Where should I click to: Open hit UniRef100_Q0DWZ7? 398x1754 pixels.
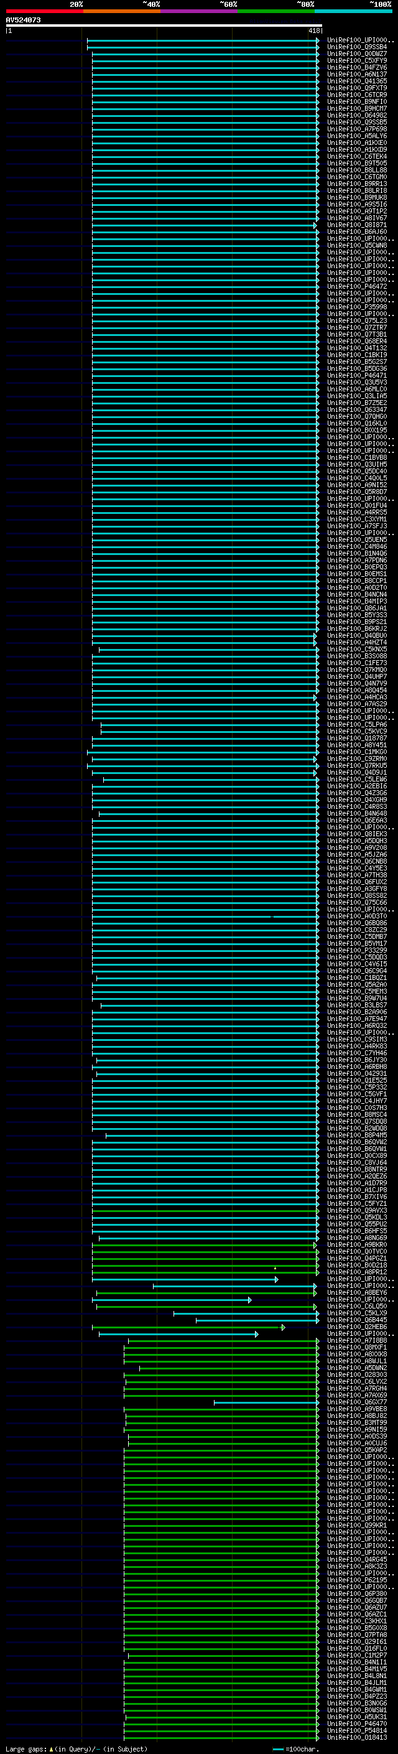[x=357, y=54]
